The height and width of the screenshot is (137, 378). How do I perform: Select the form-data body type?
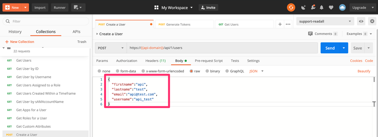coord(126,71)
